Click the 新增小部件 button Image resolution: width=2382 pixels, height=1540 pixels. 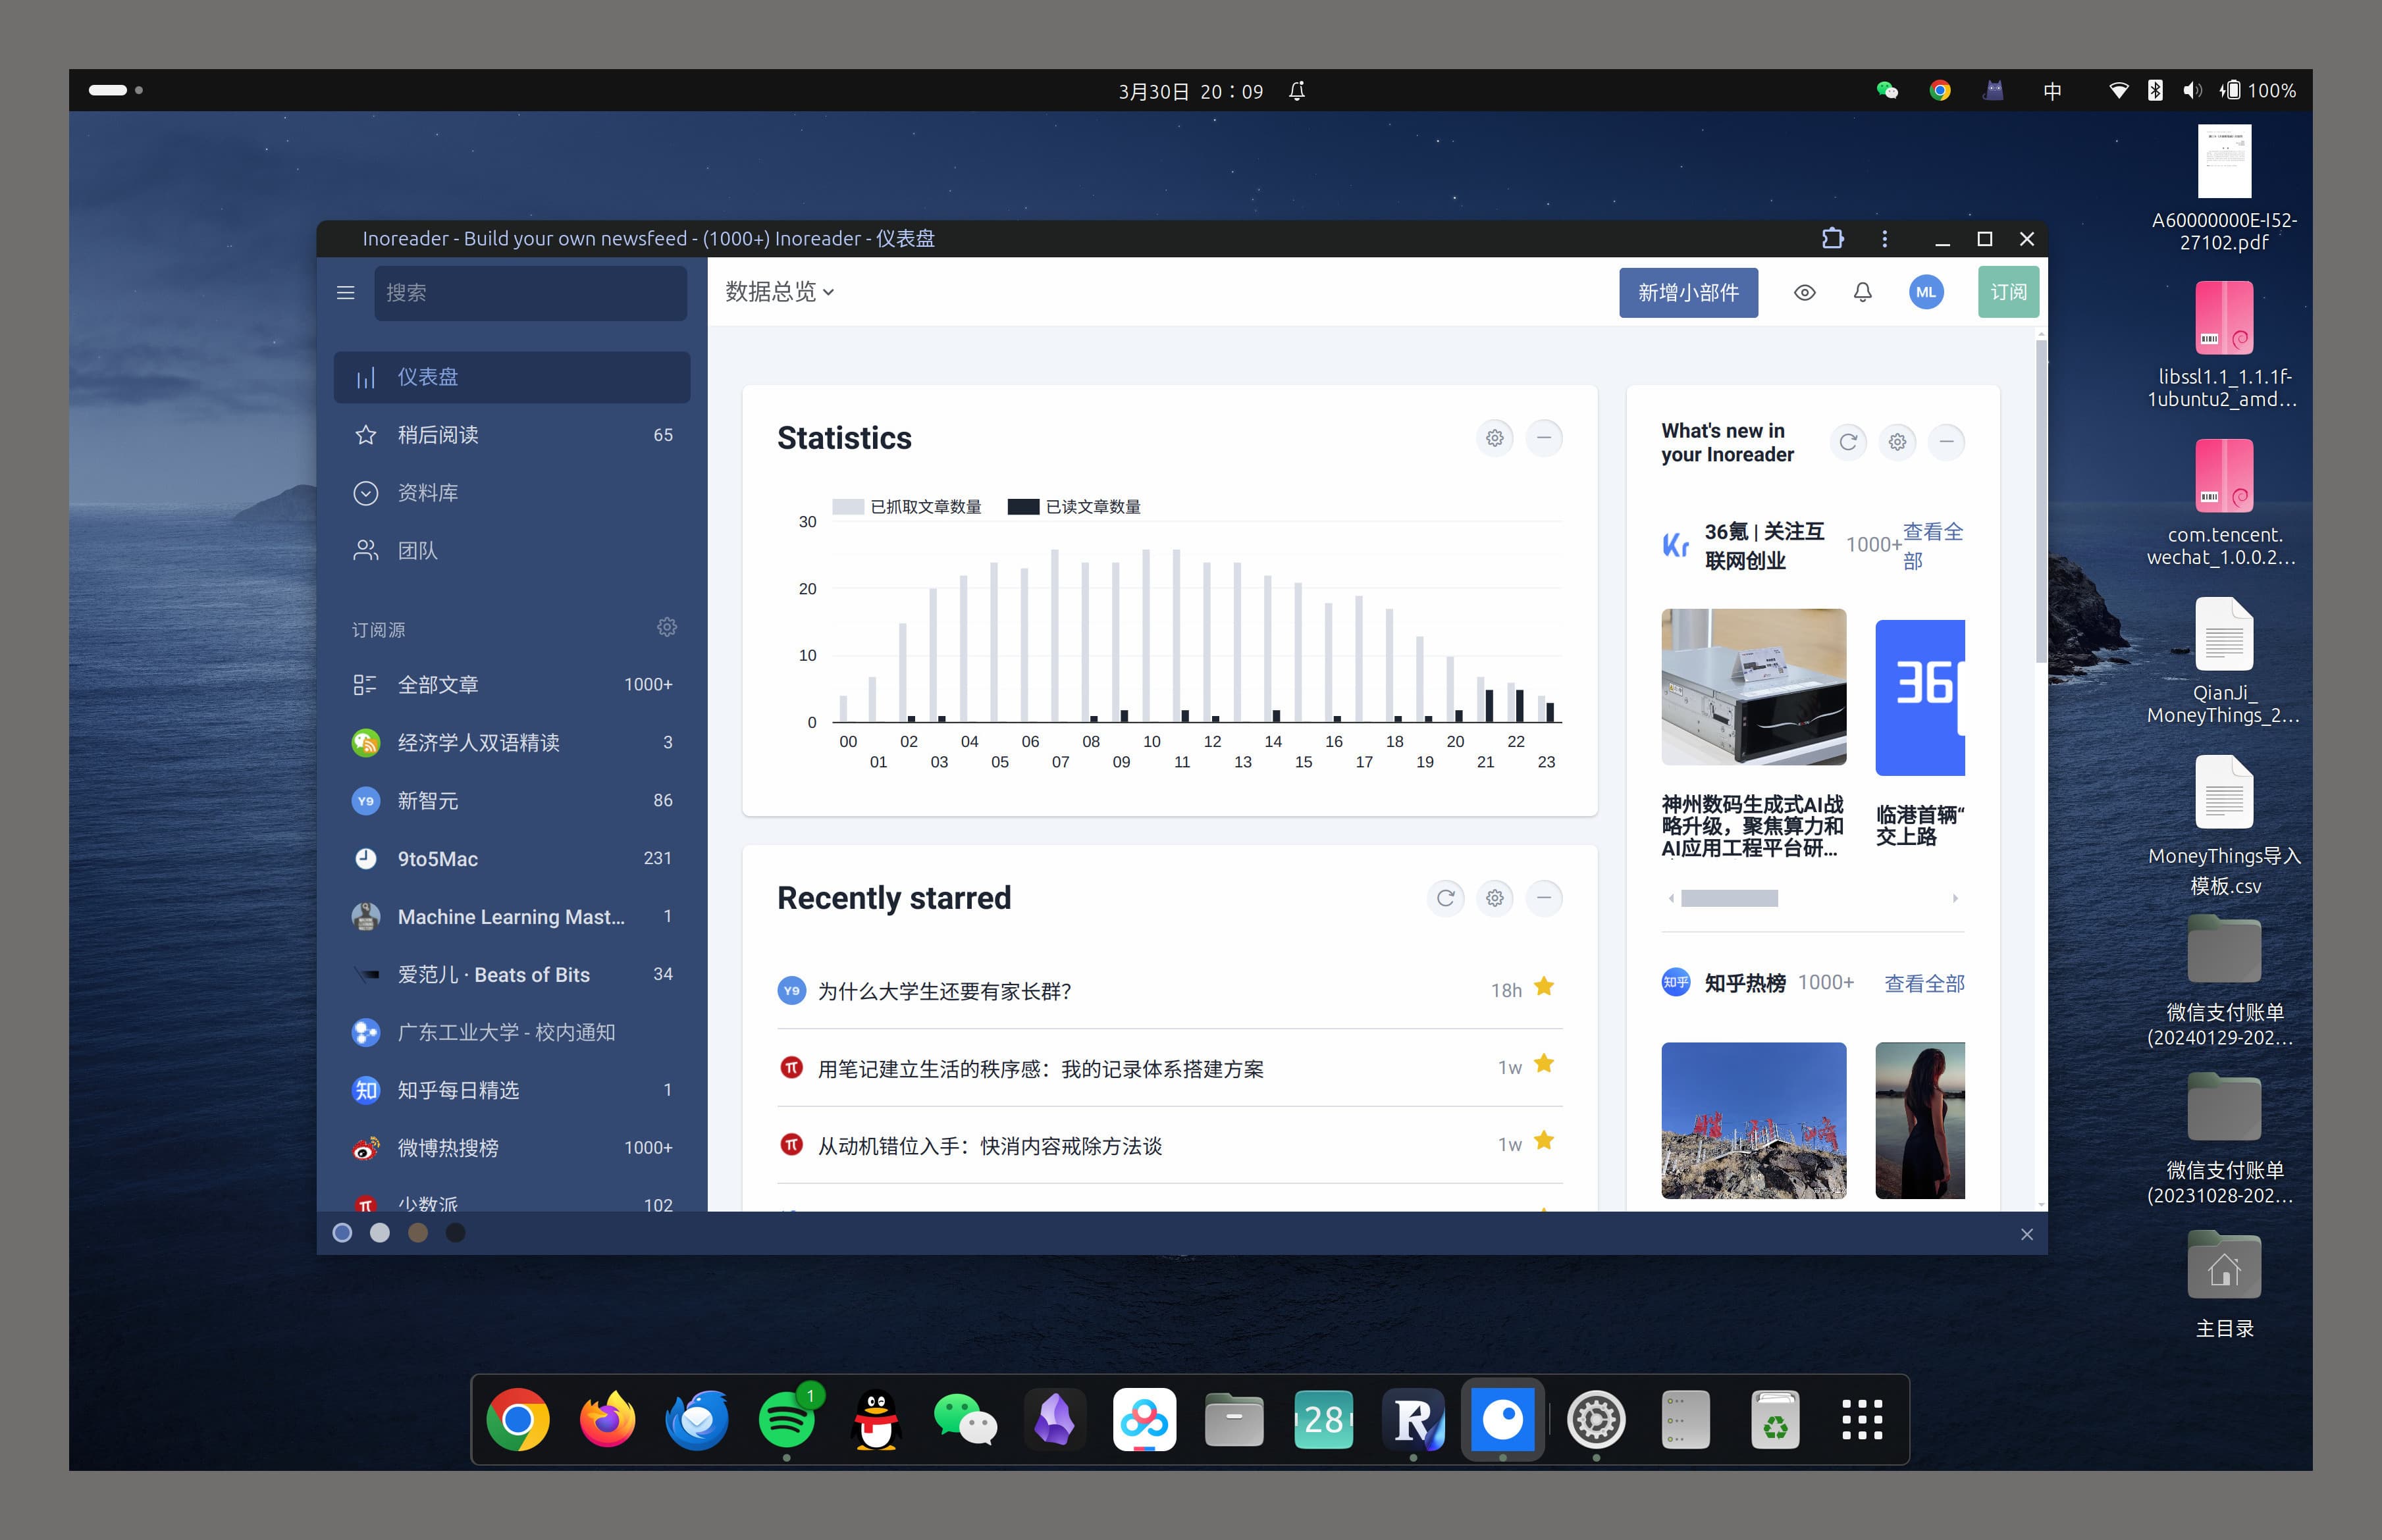click(1689, 293)
